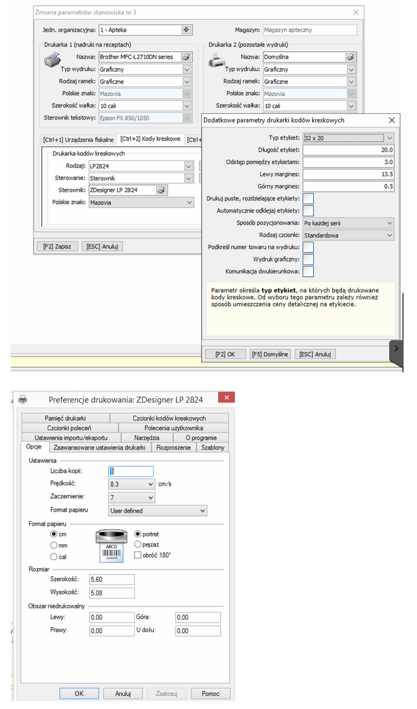Click the Drukarka 1 printer image icon
The image size is (417, 709).
coord(52,59)
